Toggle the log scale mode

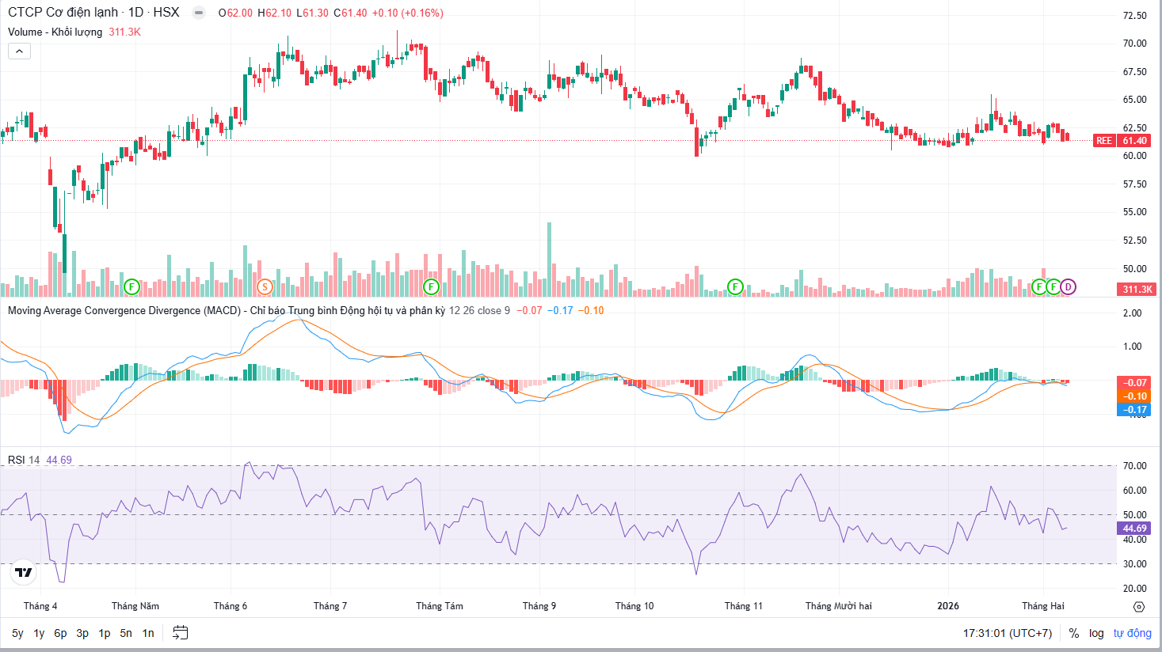click(1096, 633)
